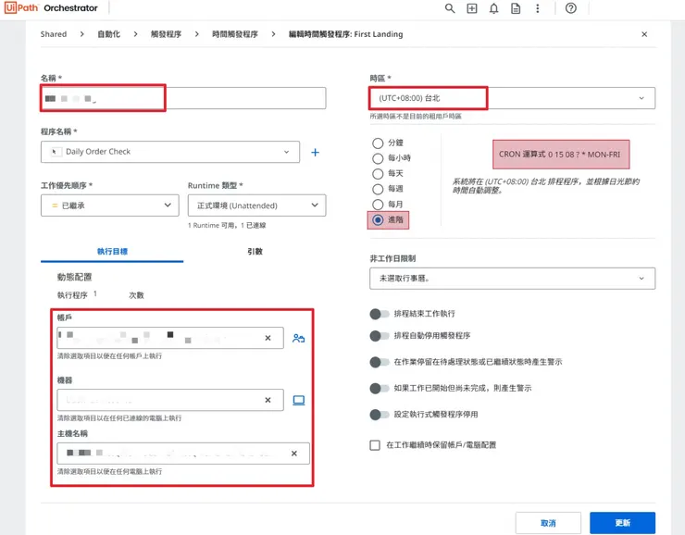Add a new process with plus icon
This screenshot has width=685, height=535.
[315, 152]
